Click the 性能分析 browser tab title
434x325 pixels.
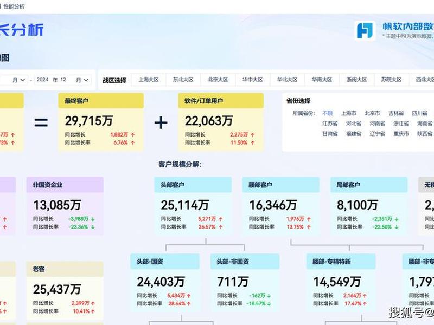click(14, 6)
